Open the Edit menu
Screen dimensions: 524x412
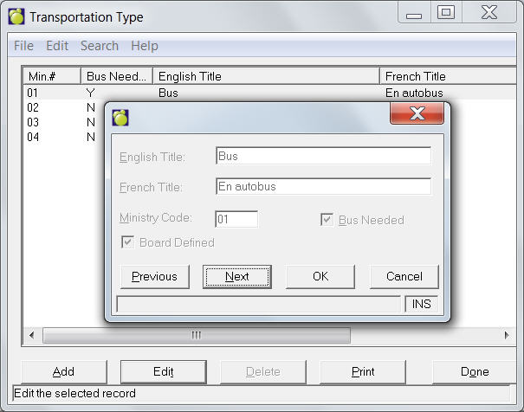tap(57, 46)
